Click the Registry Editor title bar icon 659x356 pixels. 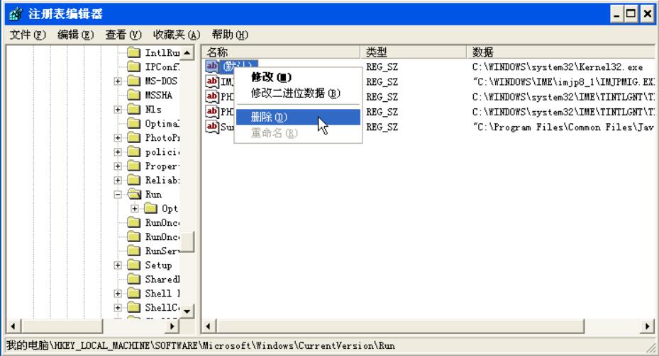coord(16,14)
